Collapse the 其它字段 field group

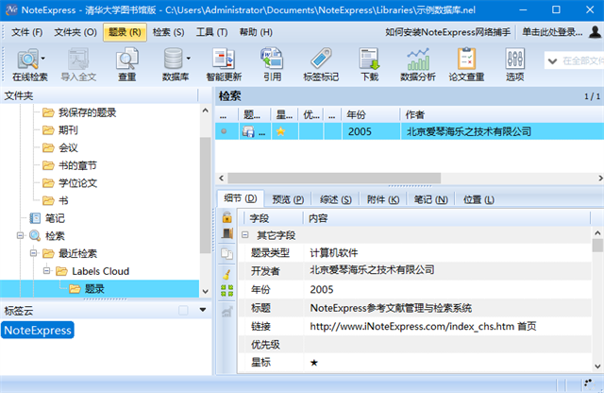(x=245, y=234)
